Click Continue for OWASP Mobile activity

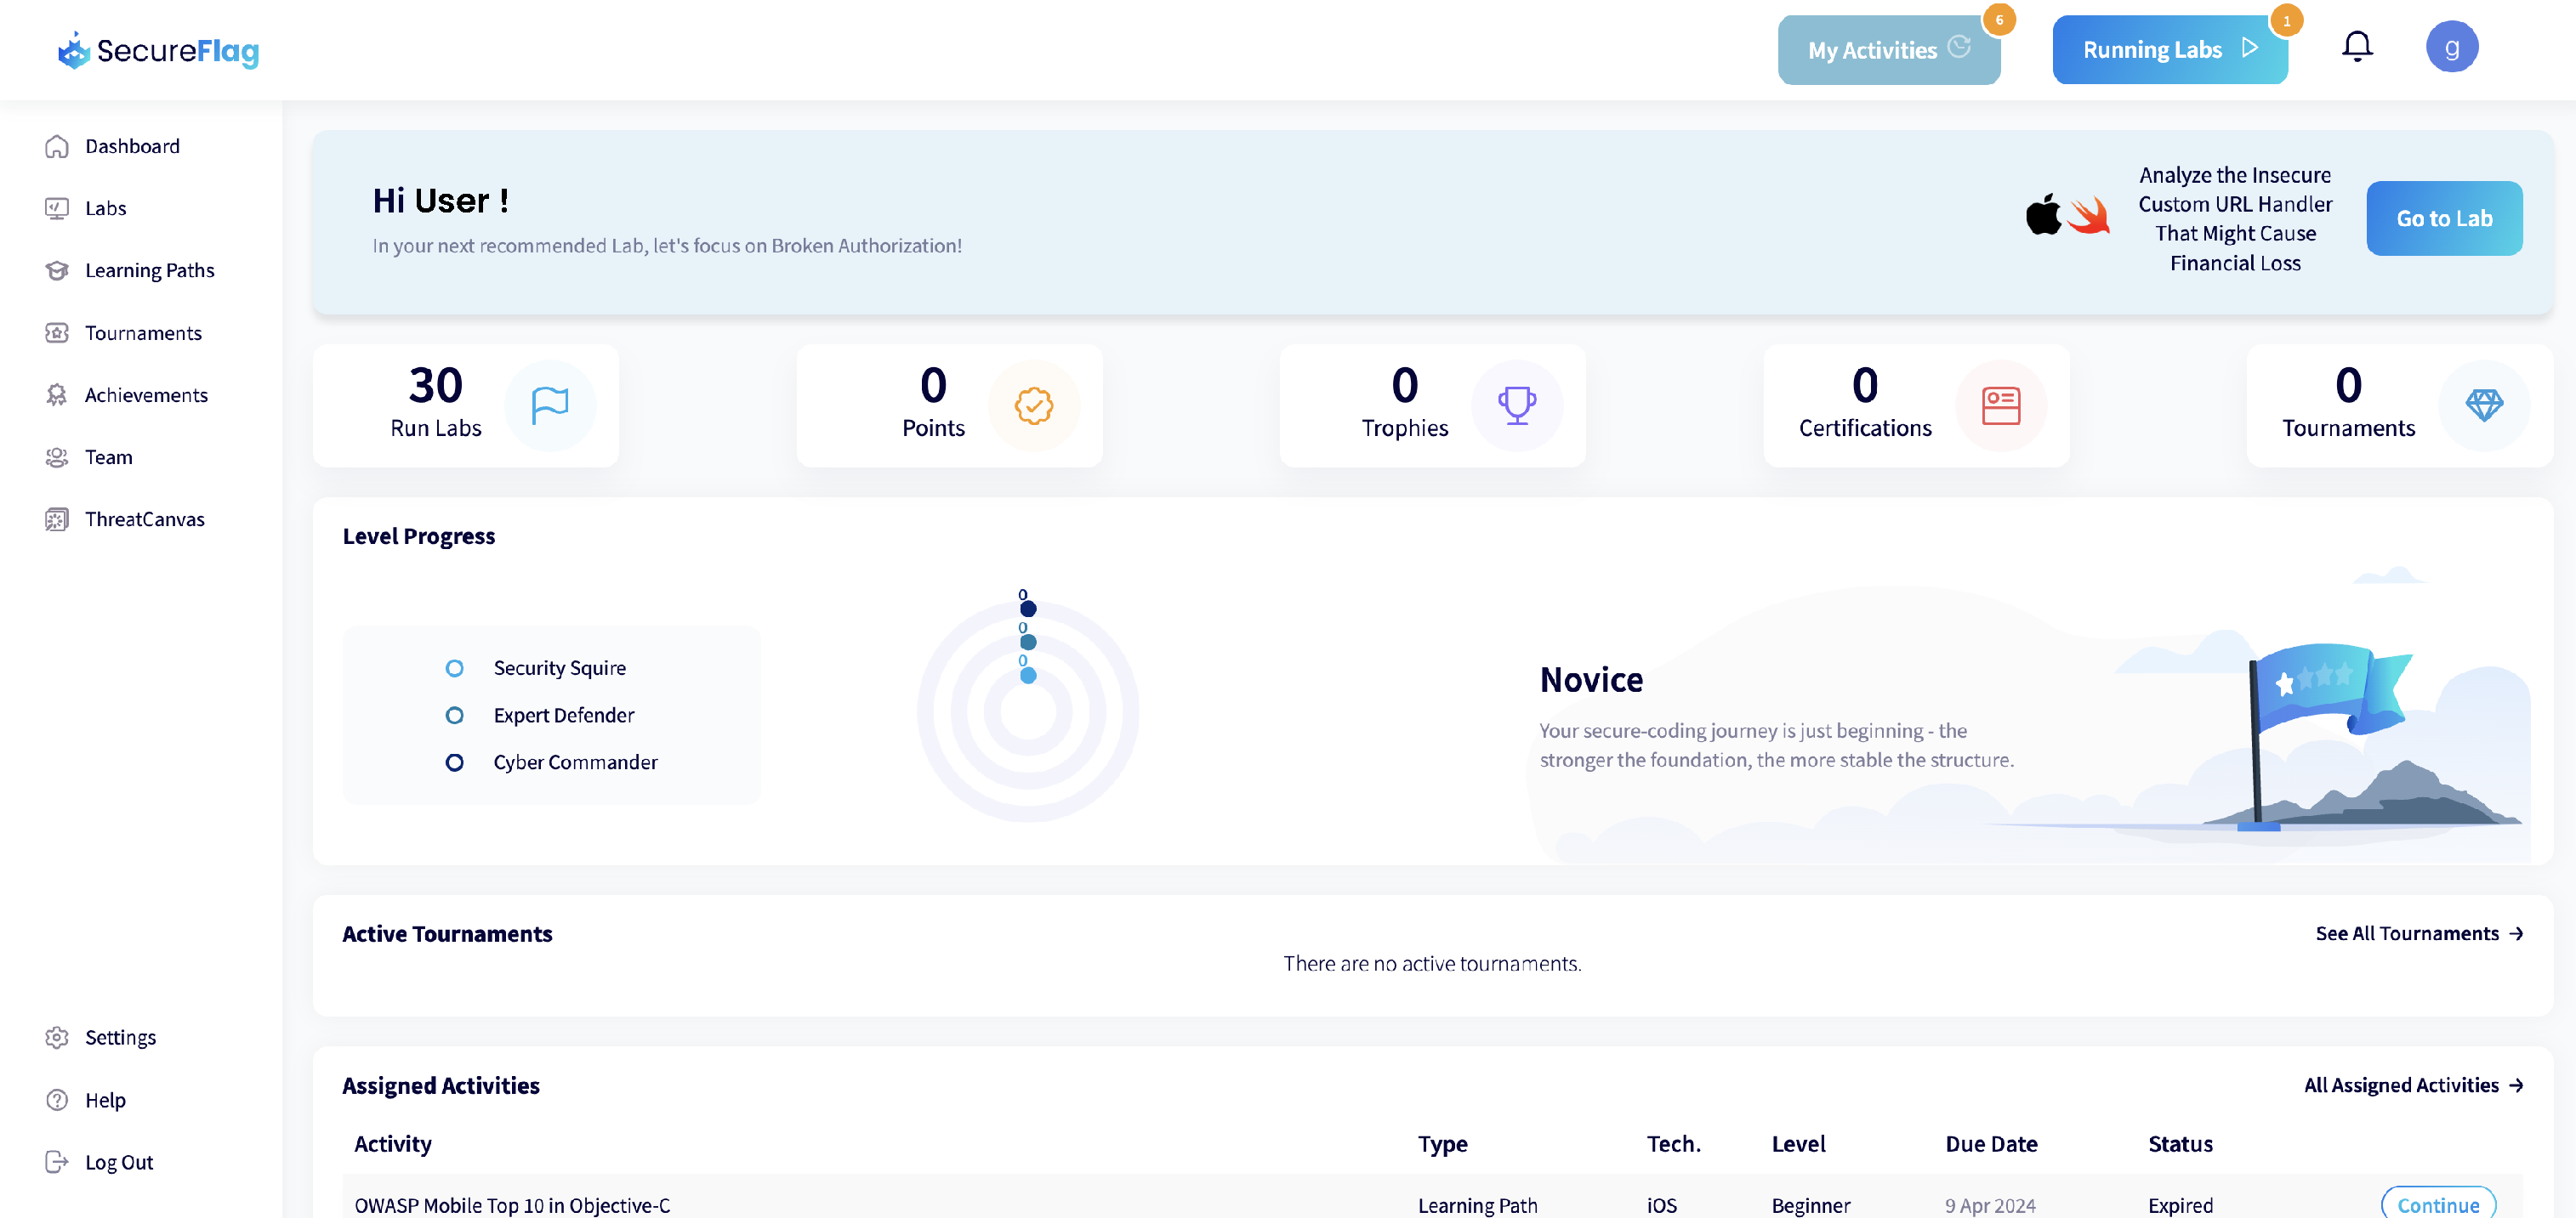coord(2437,1203)
